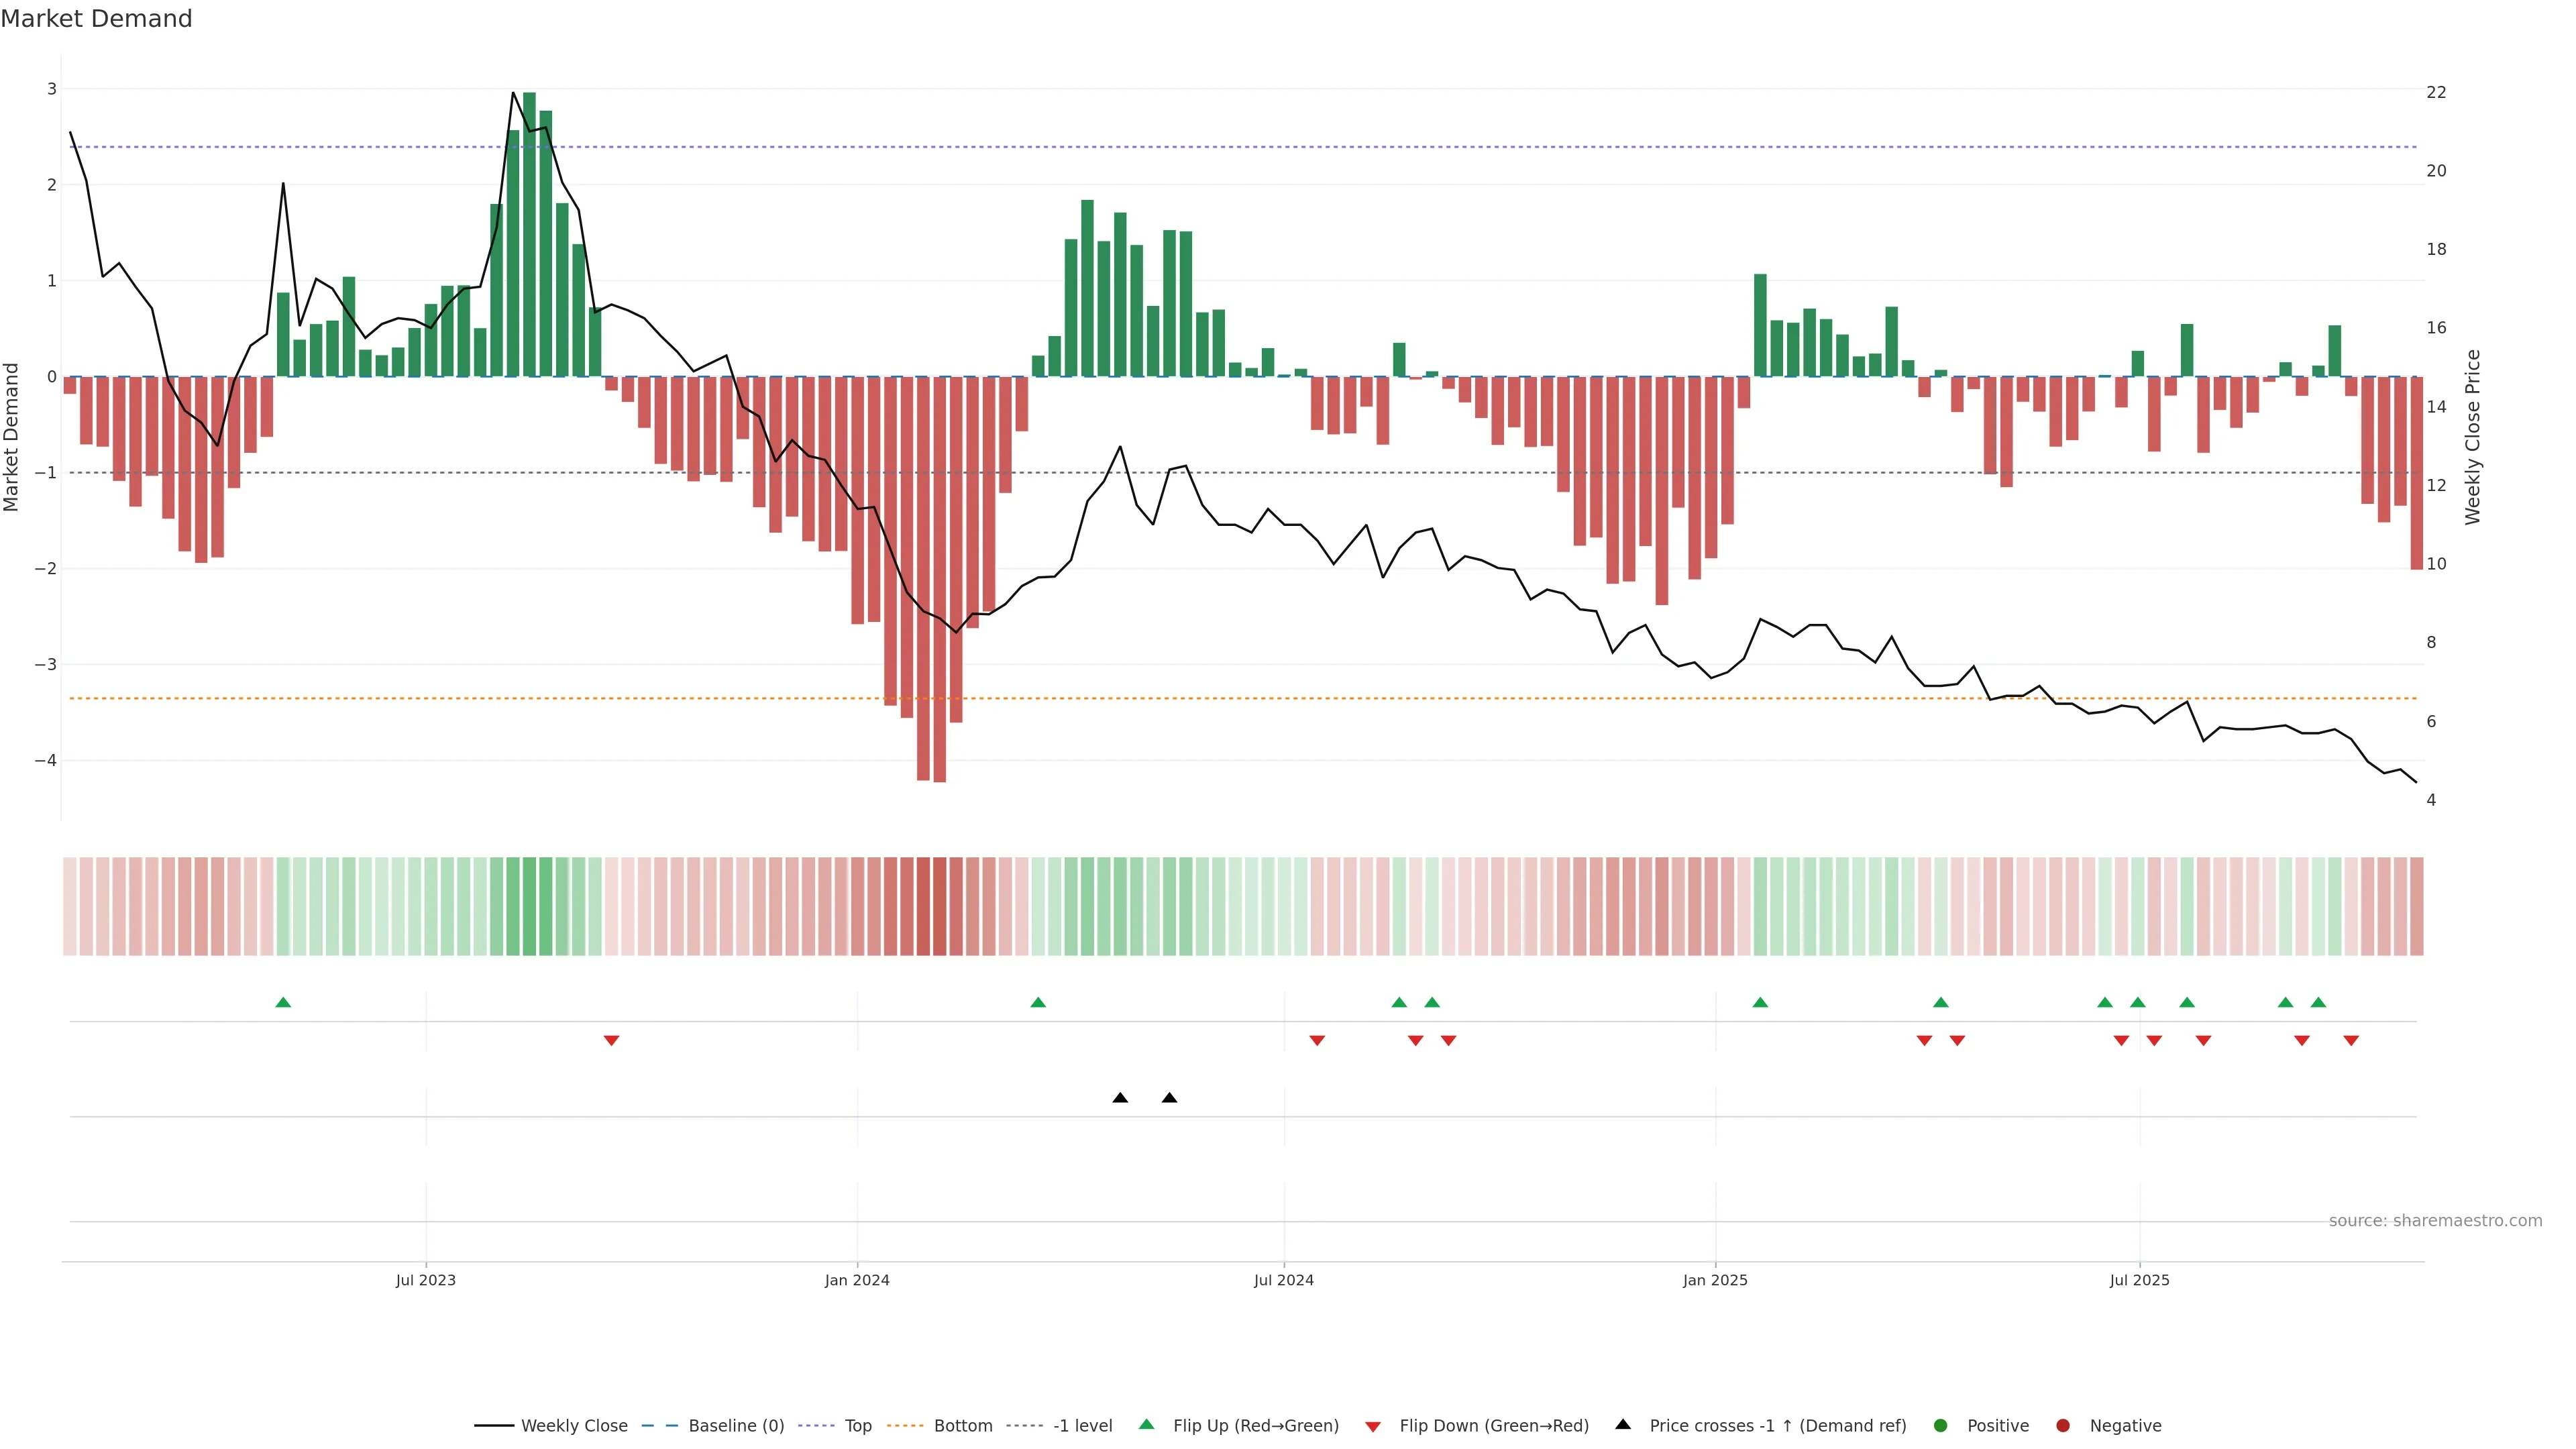The height and width of the screenshot is (1449, 2576).
Task: Toggle the Top level legend entry
Action: [x=857, y=1425]
